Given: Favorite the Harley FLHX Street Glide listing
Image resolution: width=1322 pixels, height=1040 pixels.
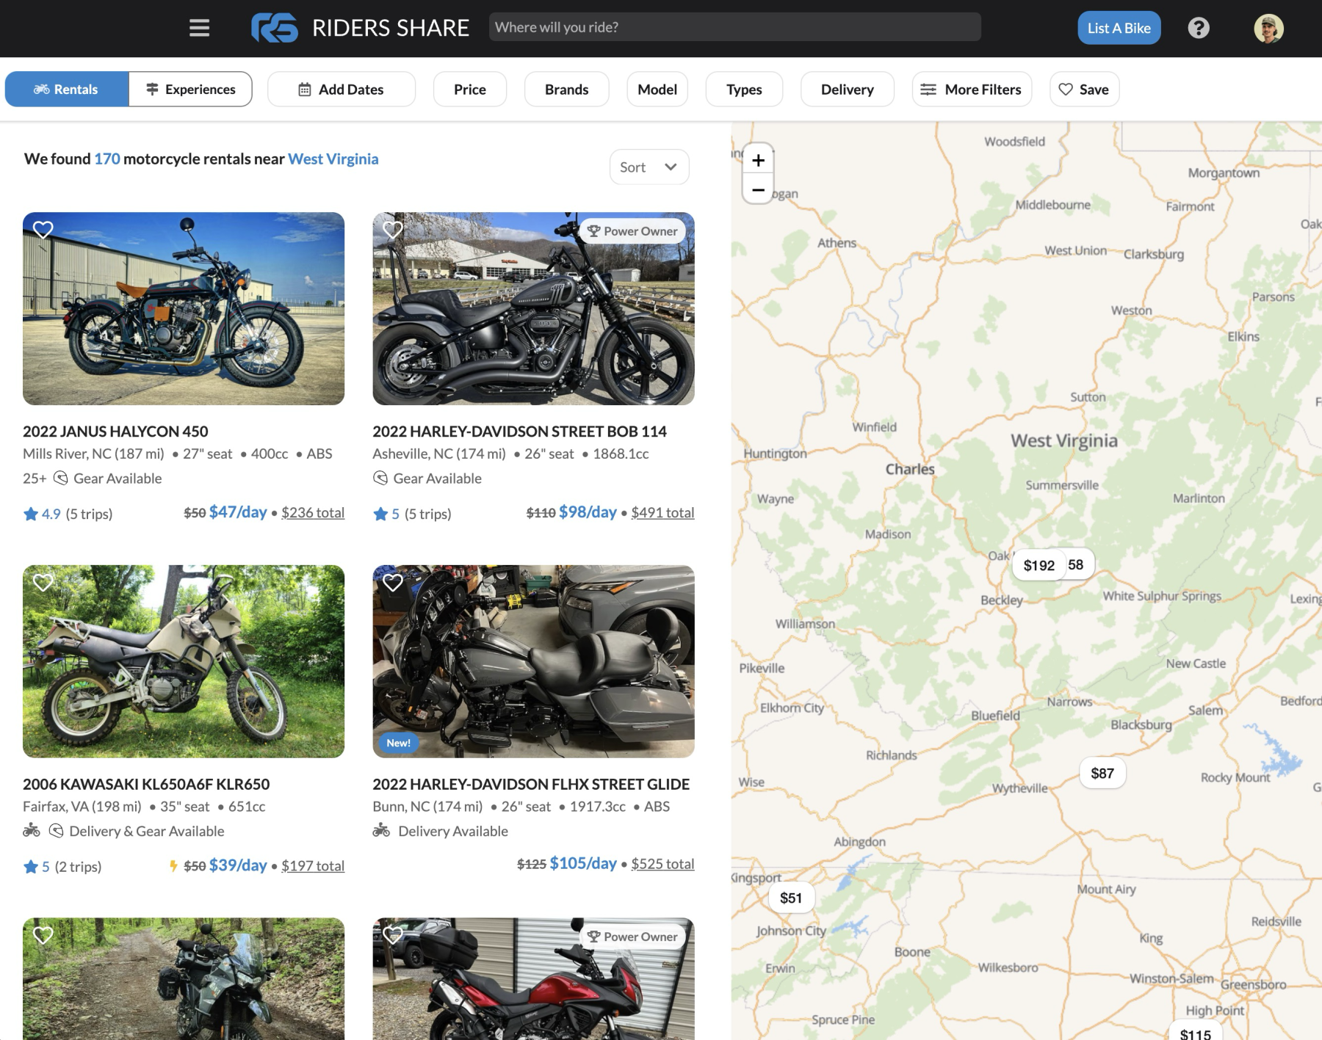Looking at the screenshot, I should tap(393, 582).
